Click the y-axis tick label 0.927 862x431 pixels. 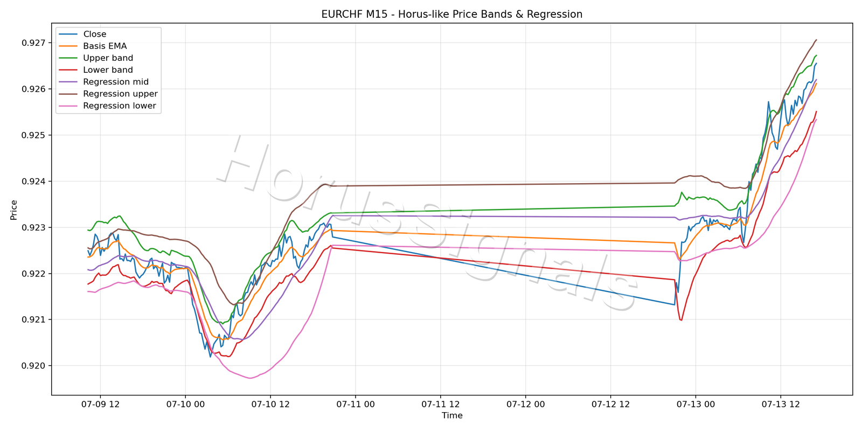33,43
